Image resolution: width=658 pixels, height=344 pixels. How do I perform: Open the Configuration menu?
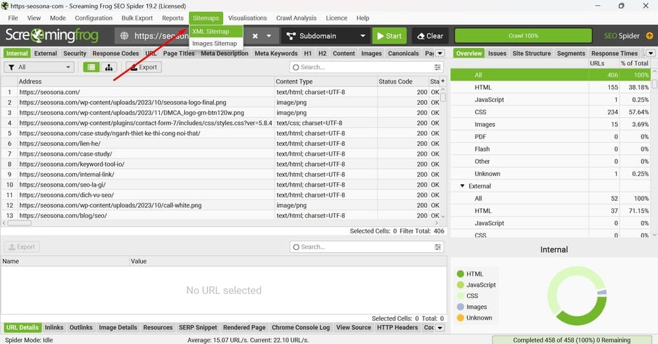pyautogui.click(x=93, y=18)
